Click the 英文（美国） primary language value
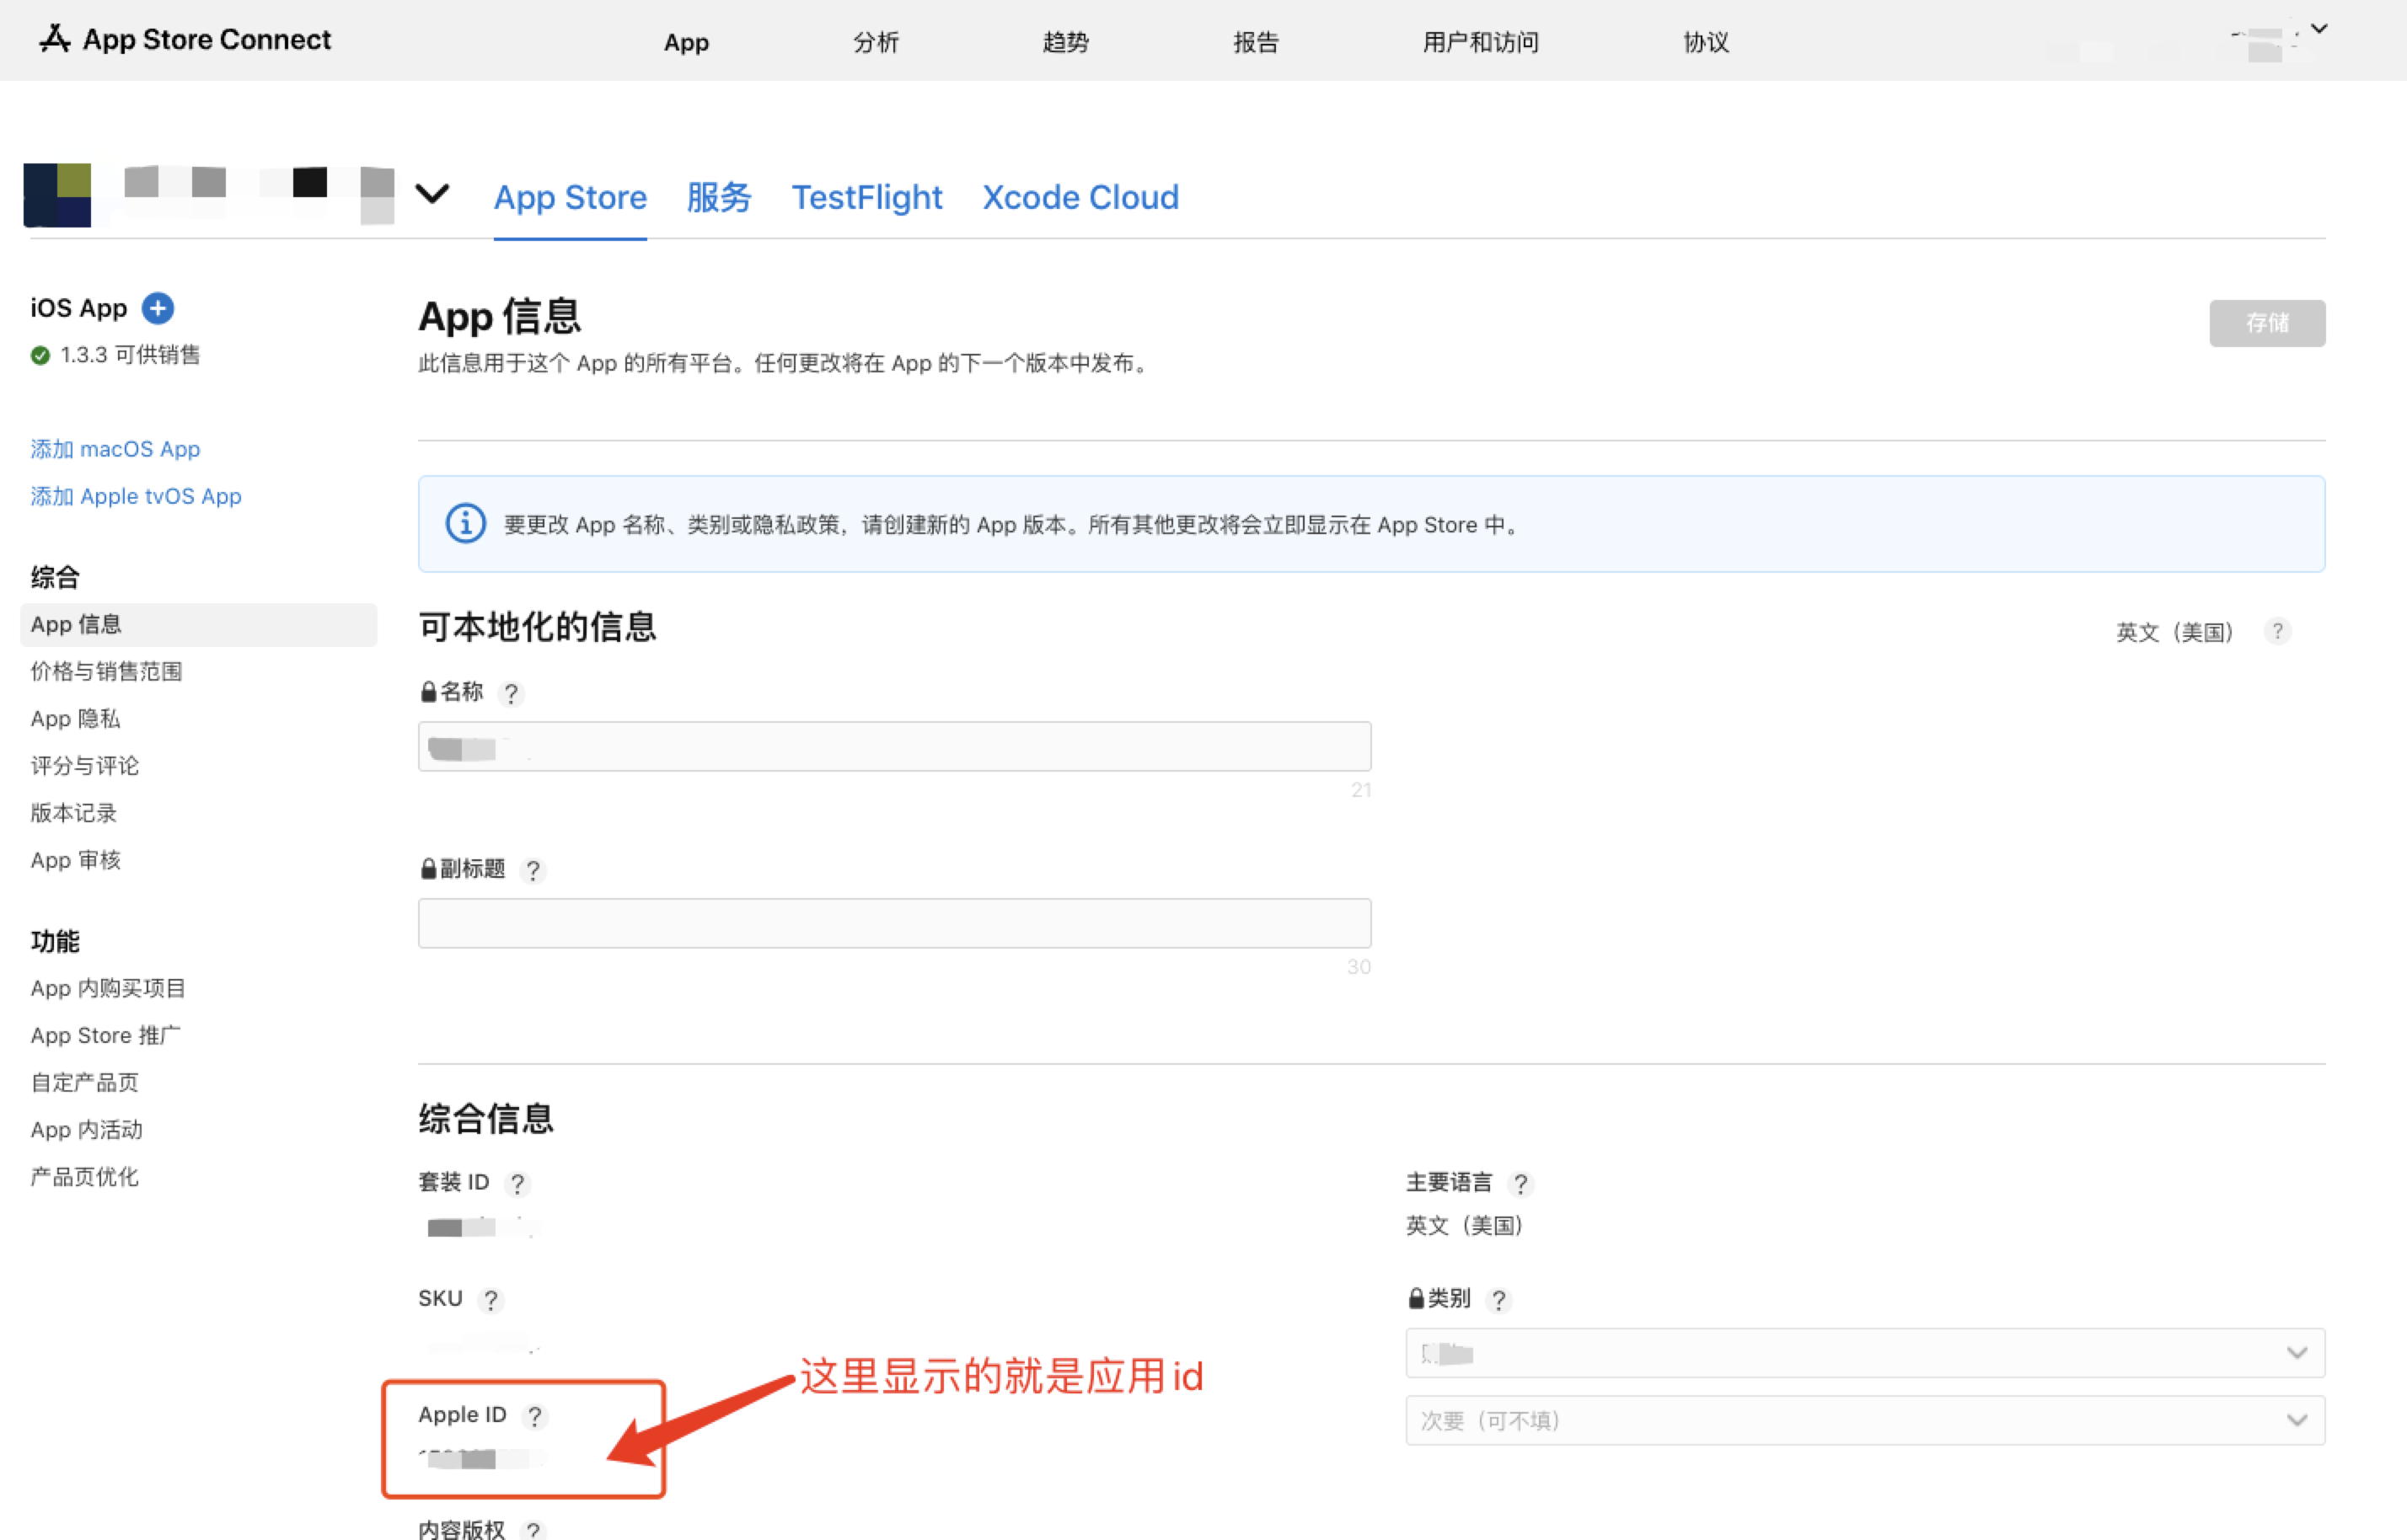2407x1540 pixels. 1465,1226
